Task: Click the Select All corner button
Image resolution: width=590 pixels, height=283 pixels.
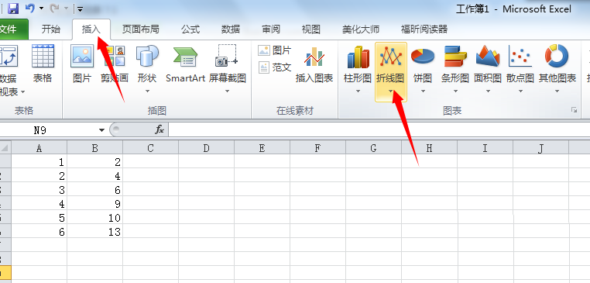Action: tap(5, 147)
